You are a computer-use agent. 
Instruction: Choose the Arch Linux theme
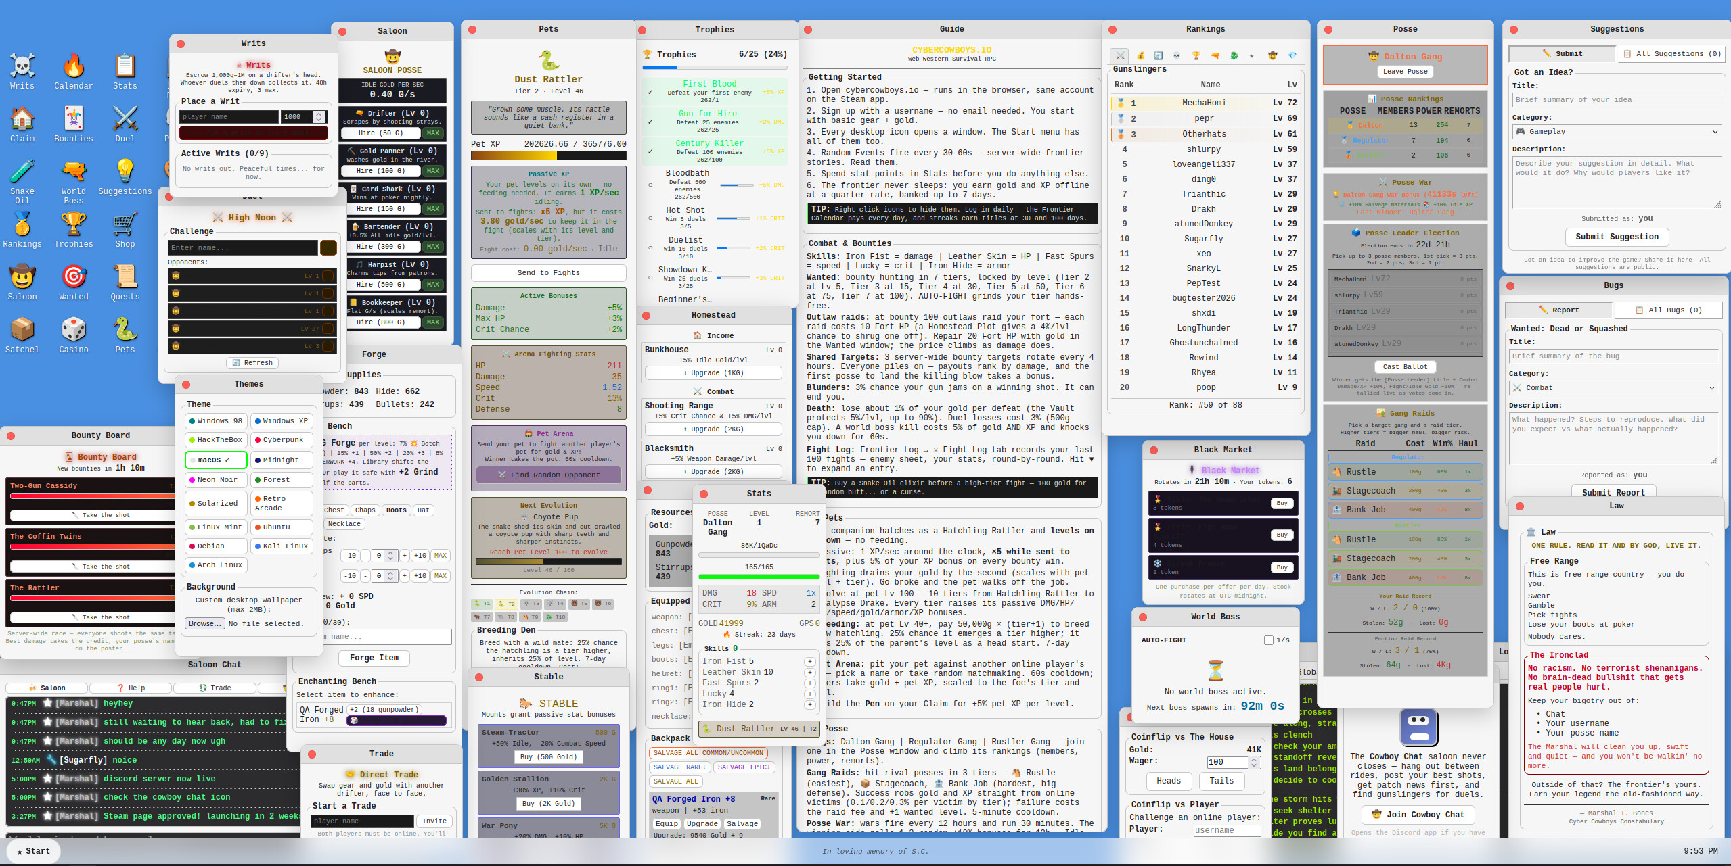[x=216, y=564]
